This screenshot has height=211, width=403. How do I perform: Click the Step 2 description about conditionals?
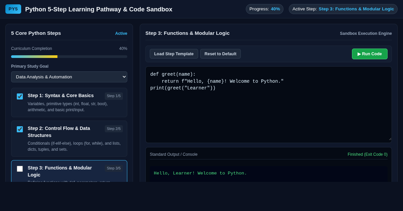[x=74, y=146]
